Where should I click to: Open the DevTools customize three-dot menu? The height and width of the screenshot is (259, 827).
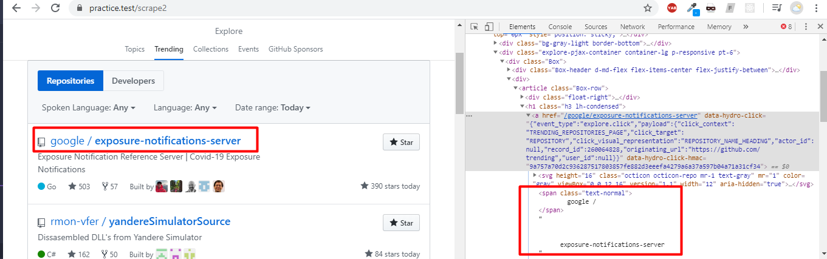806,27
